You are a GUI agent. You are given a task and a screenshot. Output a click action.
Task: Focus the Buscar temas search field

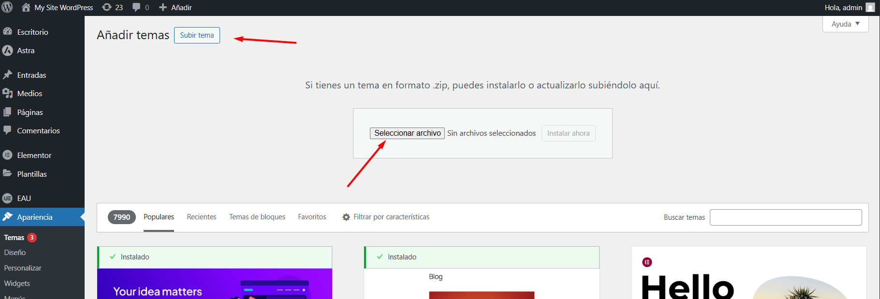(785, 217)
